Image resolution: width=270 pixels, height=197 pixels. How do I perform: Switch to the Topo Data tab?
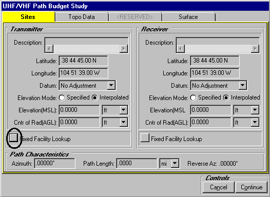[82, 17]
